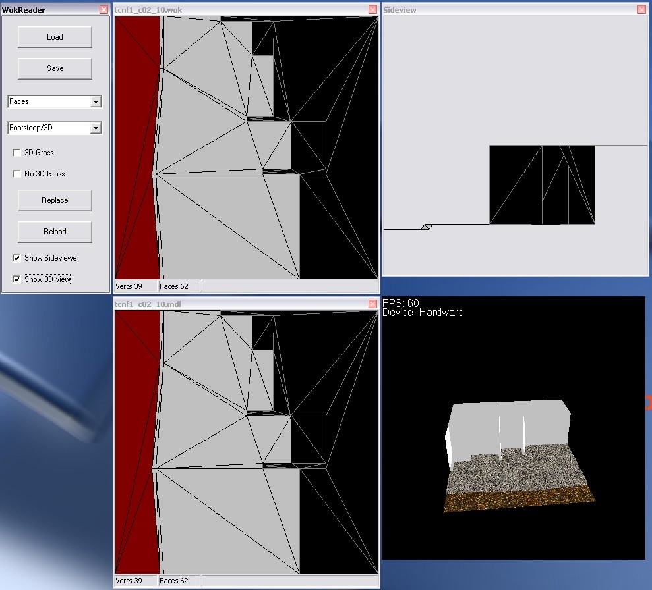Screen dimensions: 652x590
Task: Hit the Reload button
Action: 55,232
